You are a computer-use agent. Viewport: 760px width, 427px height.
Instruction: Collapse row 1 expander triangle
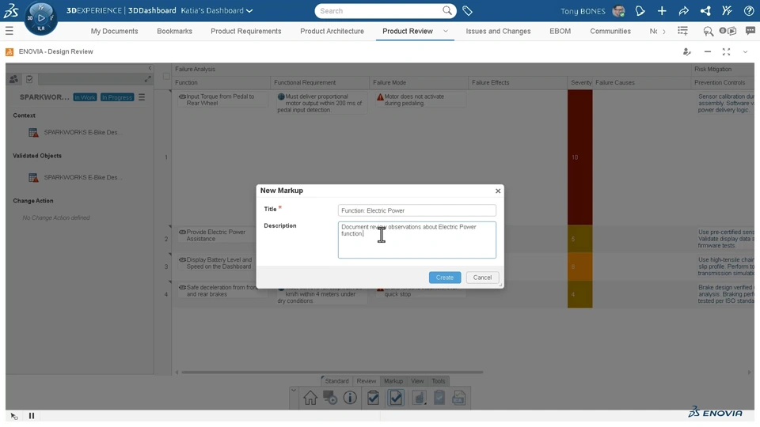point(170,91)
